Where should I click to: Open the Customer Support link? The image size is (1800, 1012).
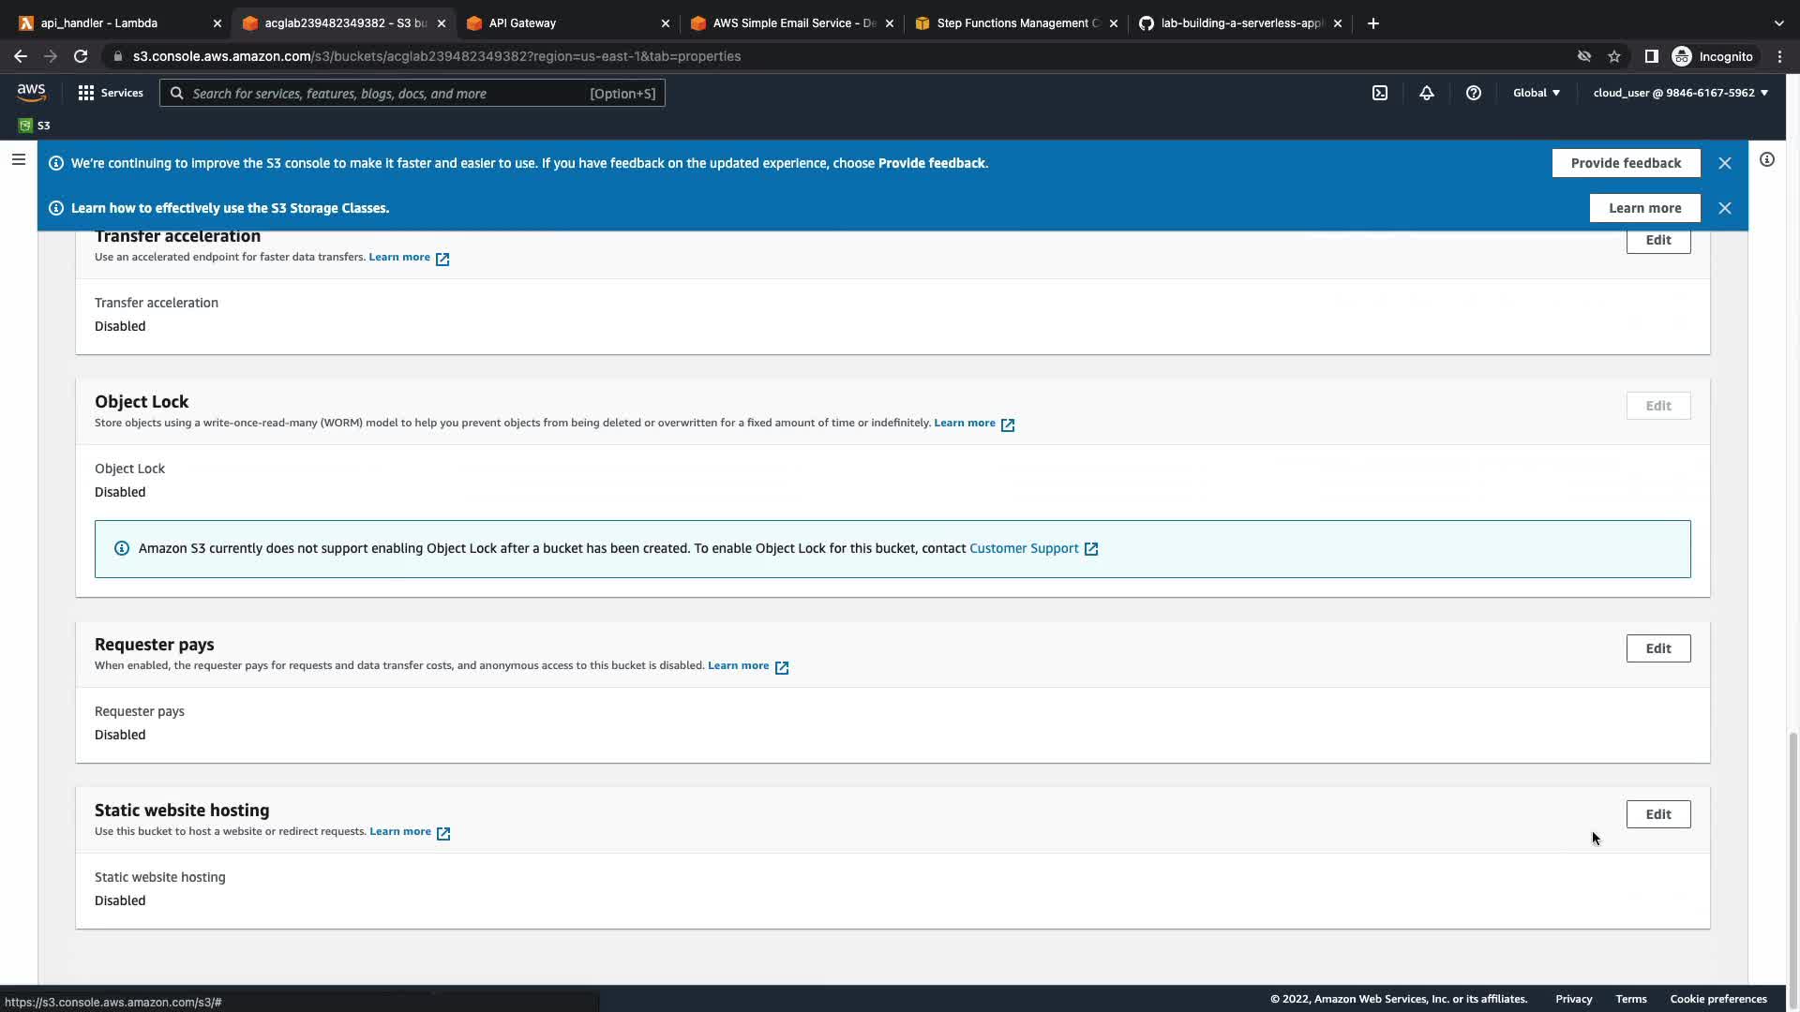[1024, 548]
